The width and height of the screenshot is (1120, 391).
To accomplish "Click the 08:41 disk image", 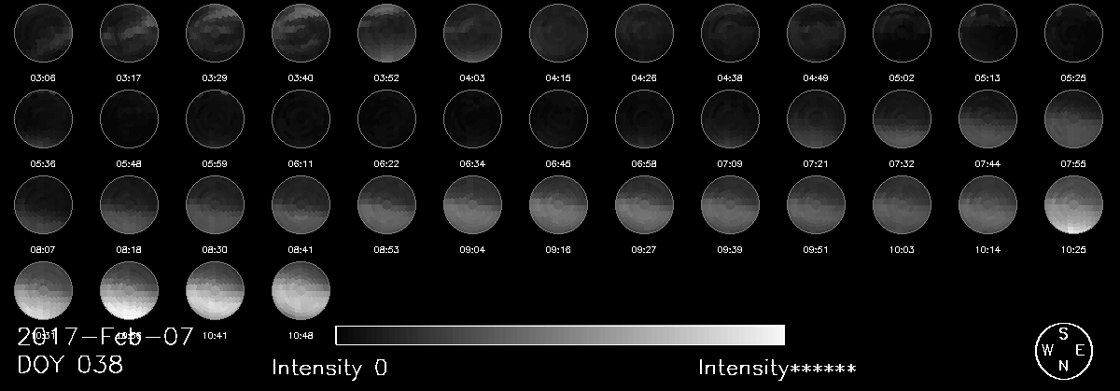I will click(x=301, y=204).
